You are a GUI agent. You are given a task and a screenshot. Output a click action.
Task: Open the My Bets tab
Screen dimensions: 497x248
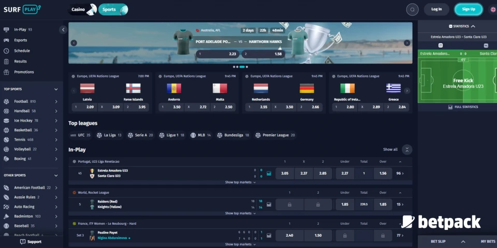click(488, 242)
